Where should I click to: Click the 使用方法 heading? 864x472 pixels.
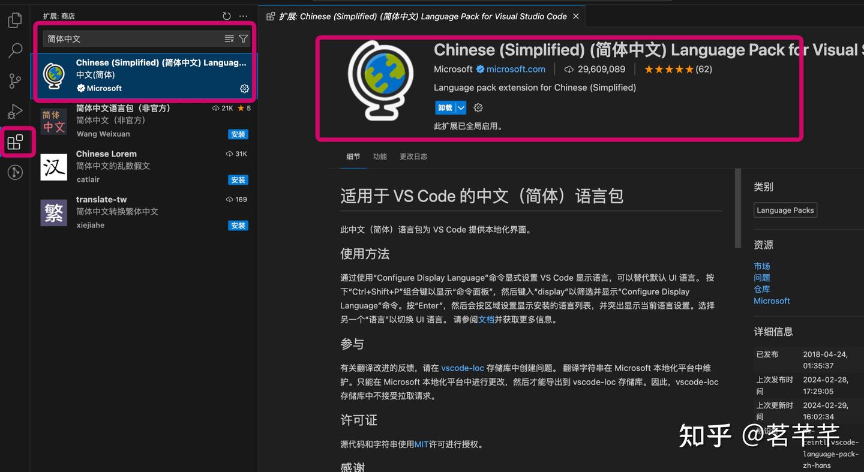[365, 254]
